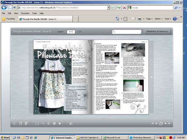Click the pages number field

click(71, 32)
